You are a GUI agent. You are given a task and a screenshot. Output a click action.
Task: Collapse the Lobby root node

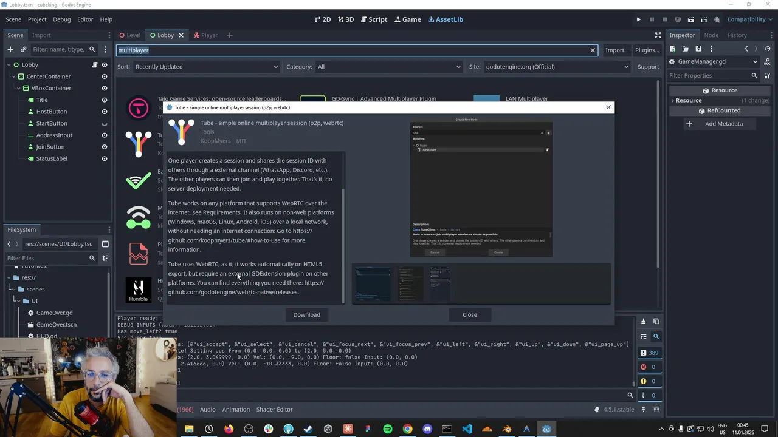[x=9, y=65]
